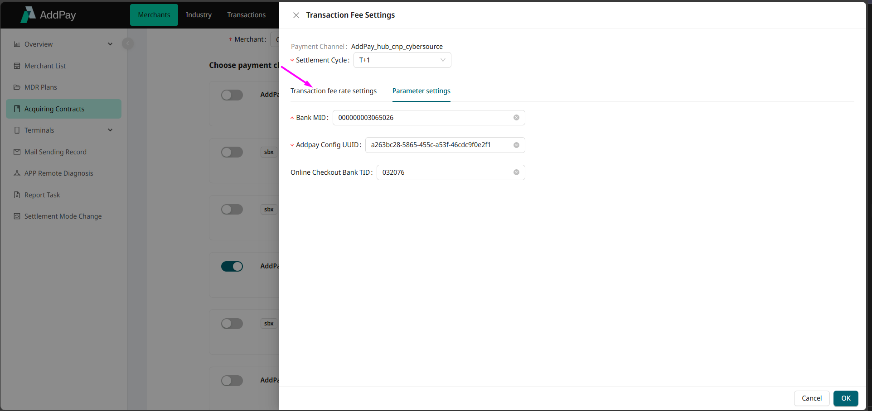Toggle the last payment channel at the bottom
The height and width of the screenshot is (411, 872).
coord(232,381)
